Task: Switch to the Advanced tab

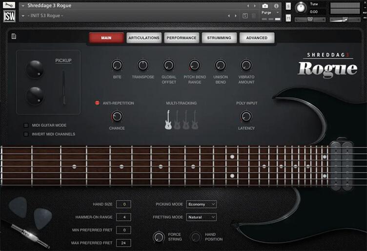Action: pyautogui.click(x=257, y=38)
